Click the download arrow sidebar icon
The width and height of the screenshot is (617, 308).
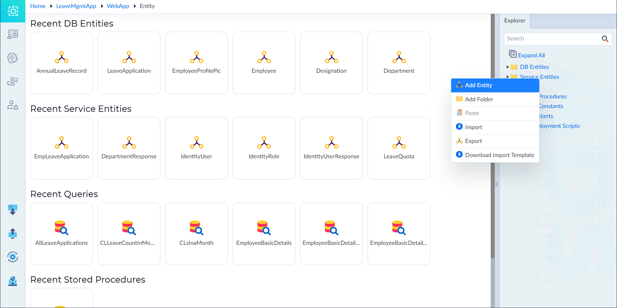pyautogui.click(x=13, y=210)
